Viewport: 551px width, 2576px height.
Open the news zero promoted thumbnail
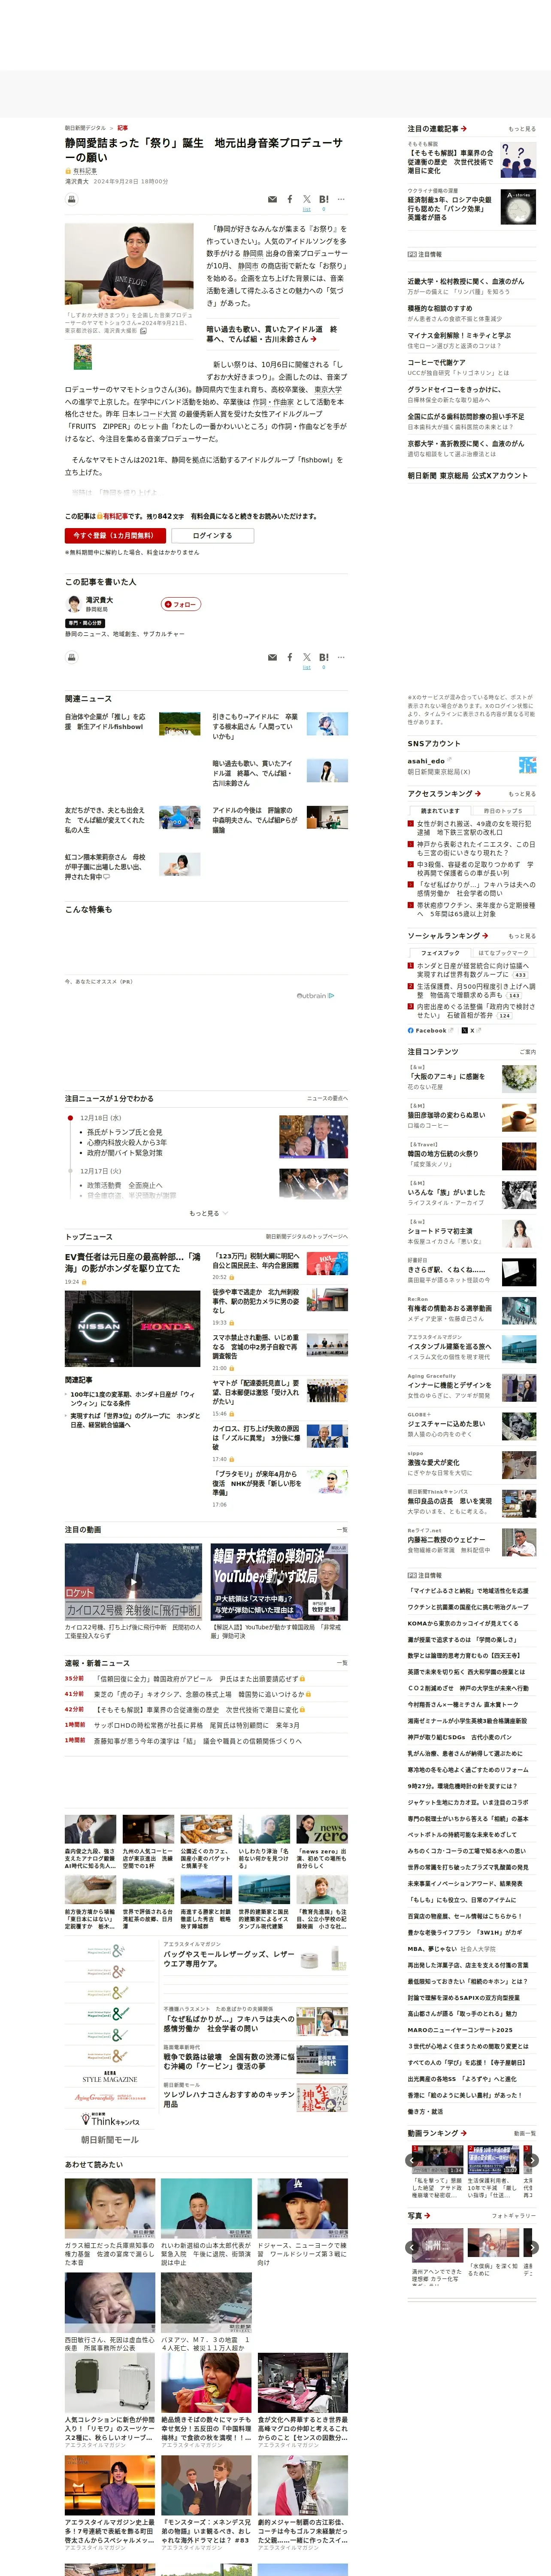tap(322, 1829)
